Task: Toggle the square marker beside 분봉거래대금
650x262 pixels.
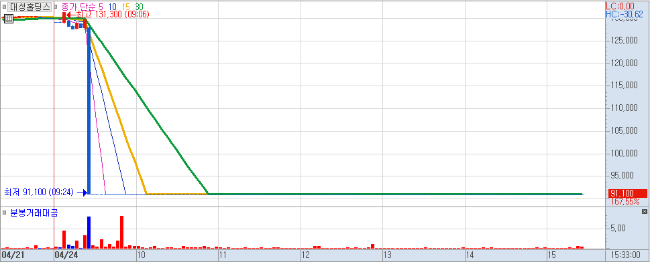Action: click(4, 213)
